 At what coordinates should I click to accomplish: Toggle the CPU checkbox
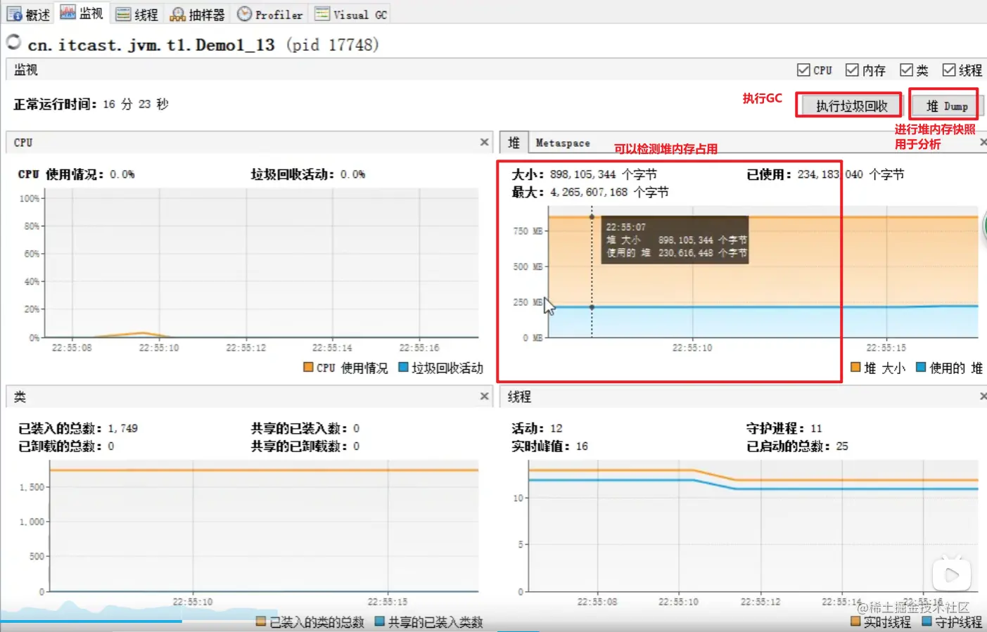(x=803, y=70)
